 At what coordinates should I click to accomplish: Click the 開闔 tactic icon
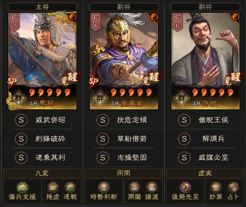coord(134,187)
